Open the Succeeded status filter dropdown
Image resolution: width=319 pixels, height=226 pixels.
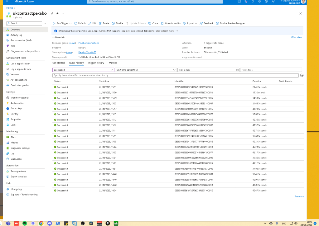[83, 70]
